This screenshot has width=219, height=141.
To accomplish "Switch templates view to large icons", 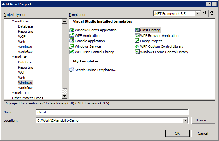I will tap(205, 13).
